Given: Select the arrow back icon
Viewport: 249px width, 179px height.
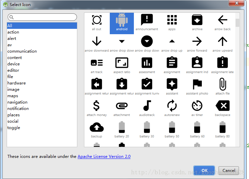Looking at the screenshot, I should pos(223,20).
